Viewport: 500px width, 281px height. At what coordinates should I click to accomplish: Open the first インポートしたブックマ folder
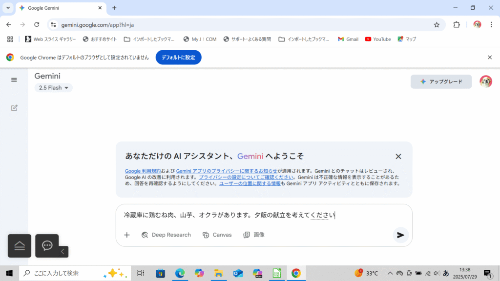click(149, 39)
